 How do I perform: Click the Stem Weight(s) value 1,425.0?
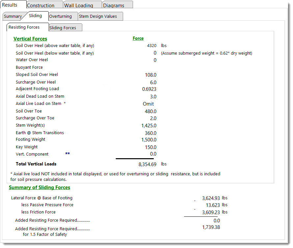[149, 126]
